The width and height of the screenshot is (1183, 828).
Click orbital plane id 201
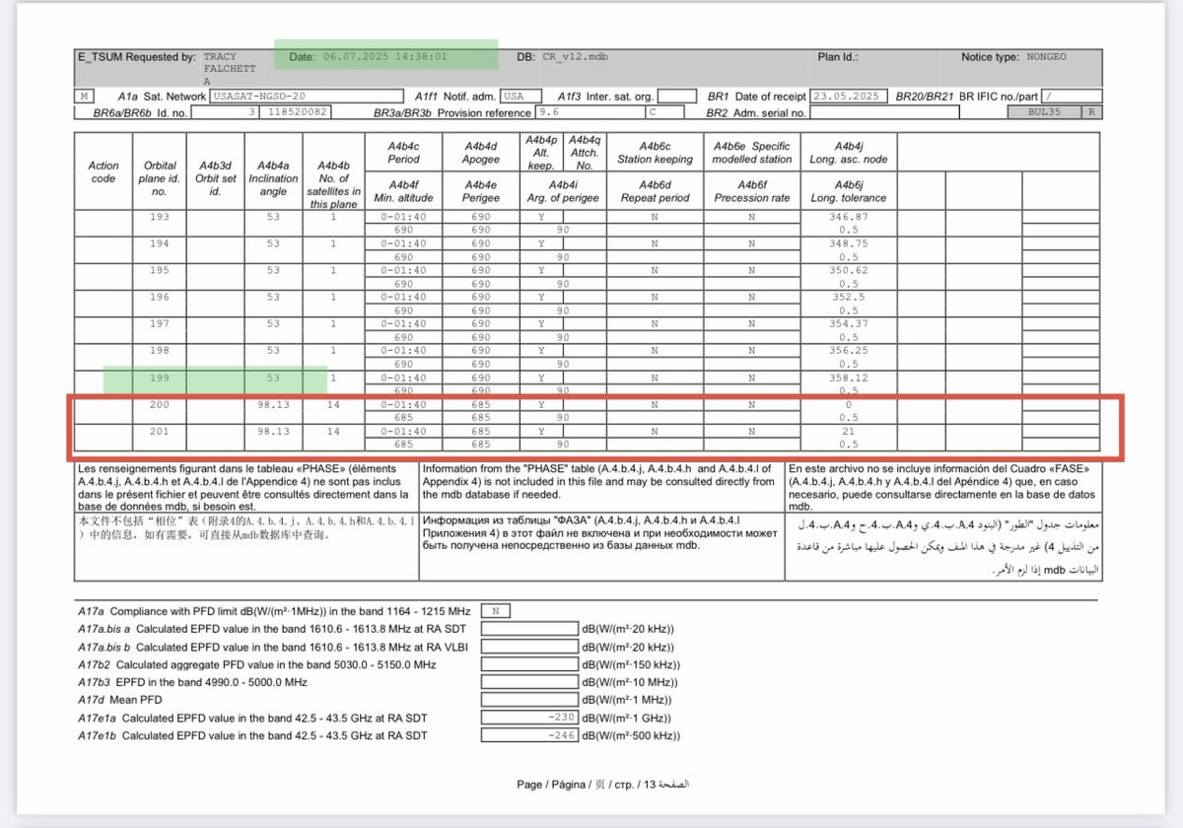(159, 431)
